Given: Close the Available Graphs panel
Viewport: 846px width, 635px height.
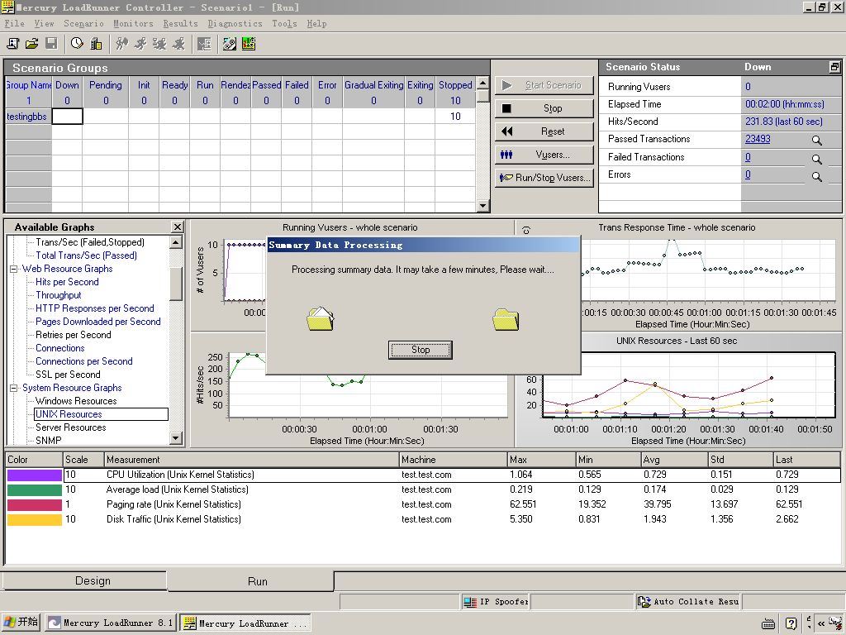Looking at the screenshot, I should point(177,227).
